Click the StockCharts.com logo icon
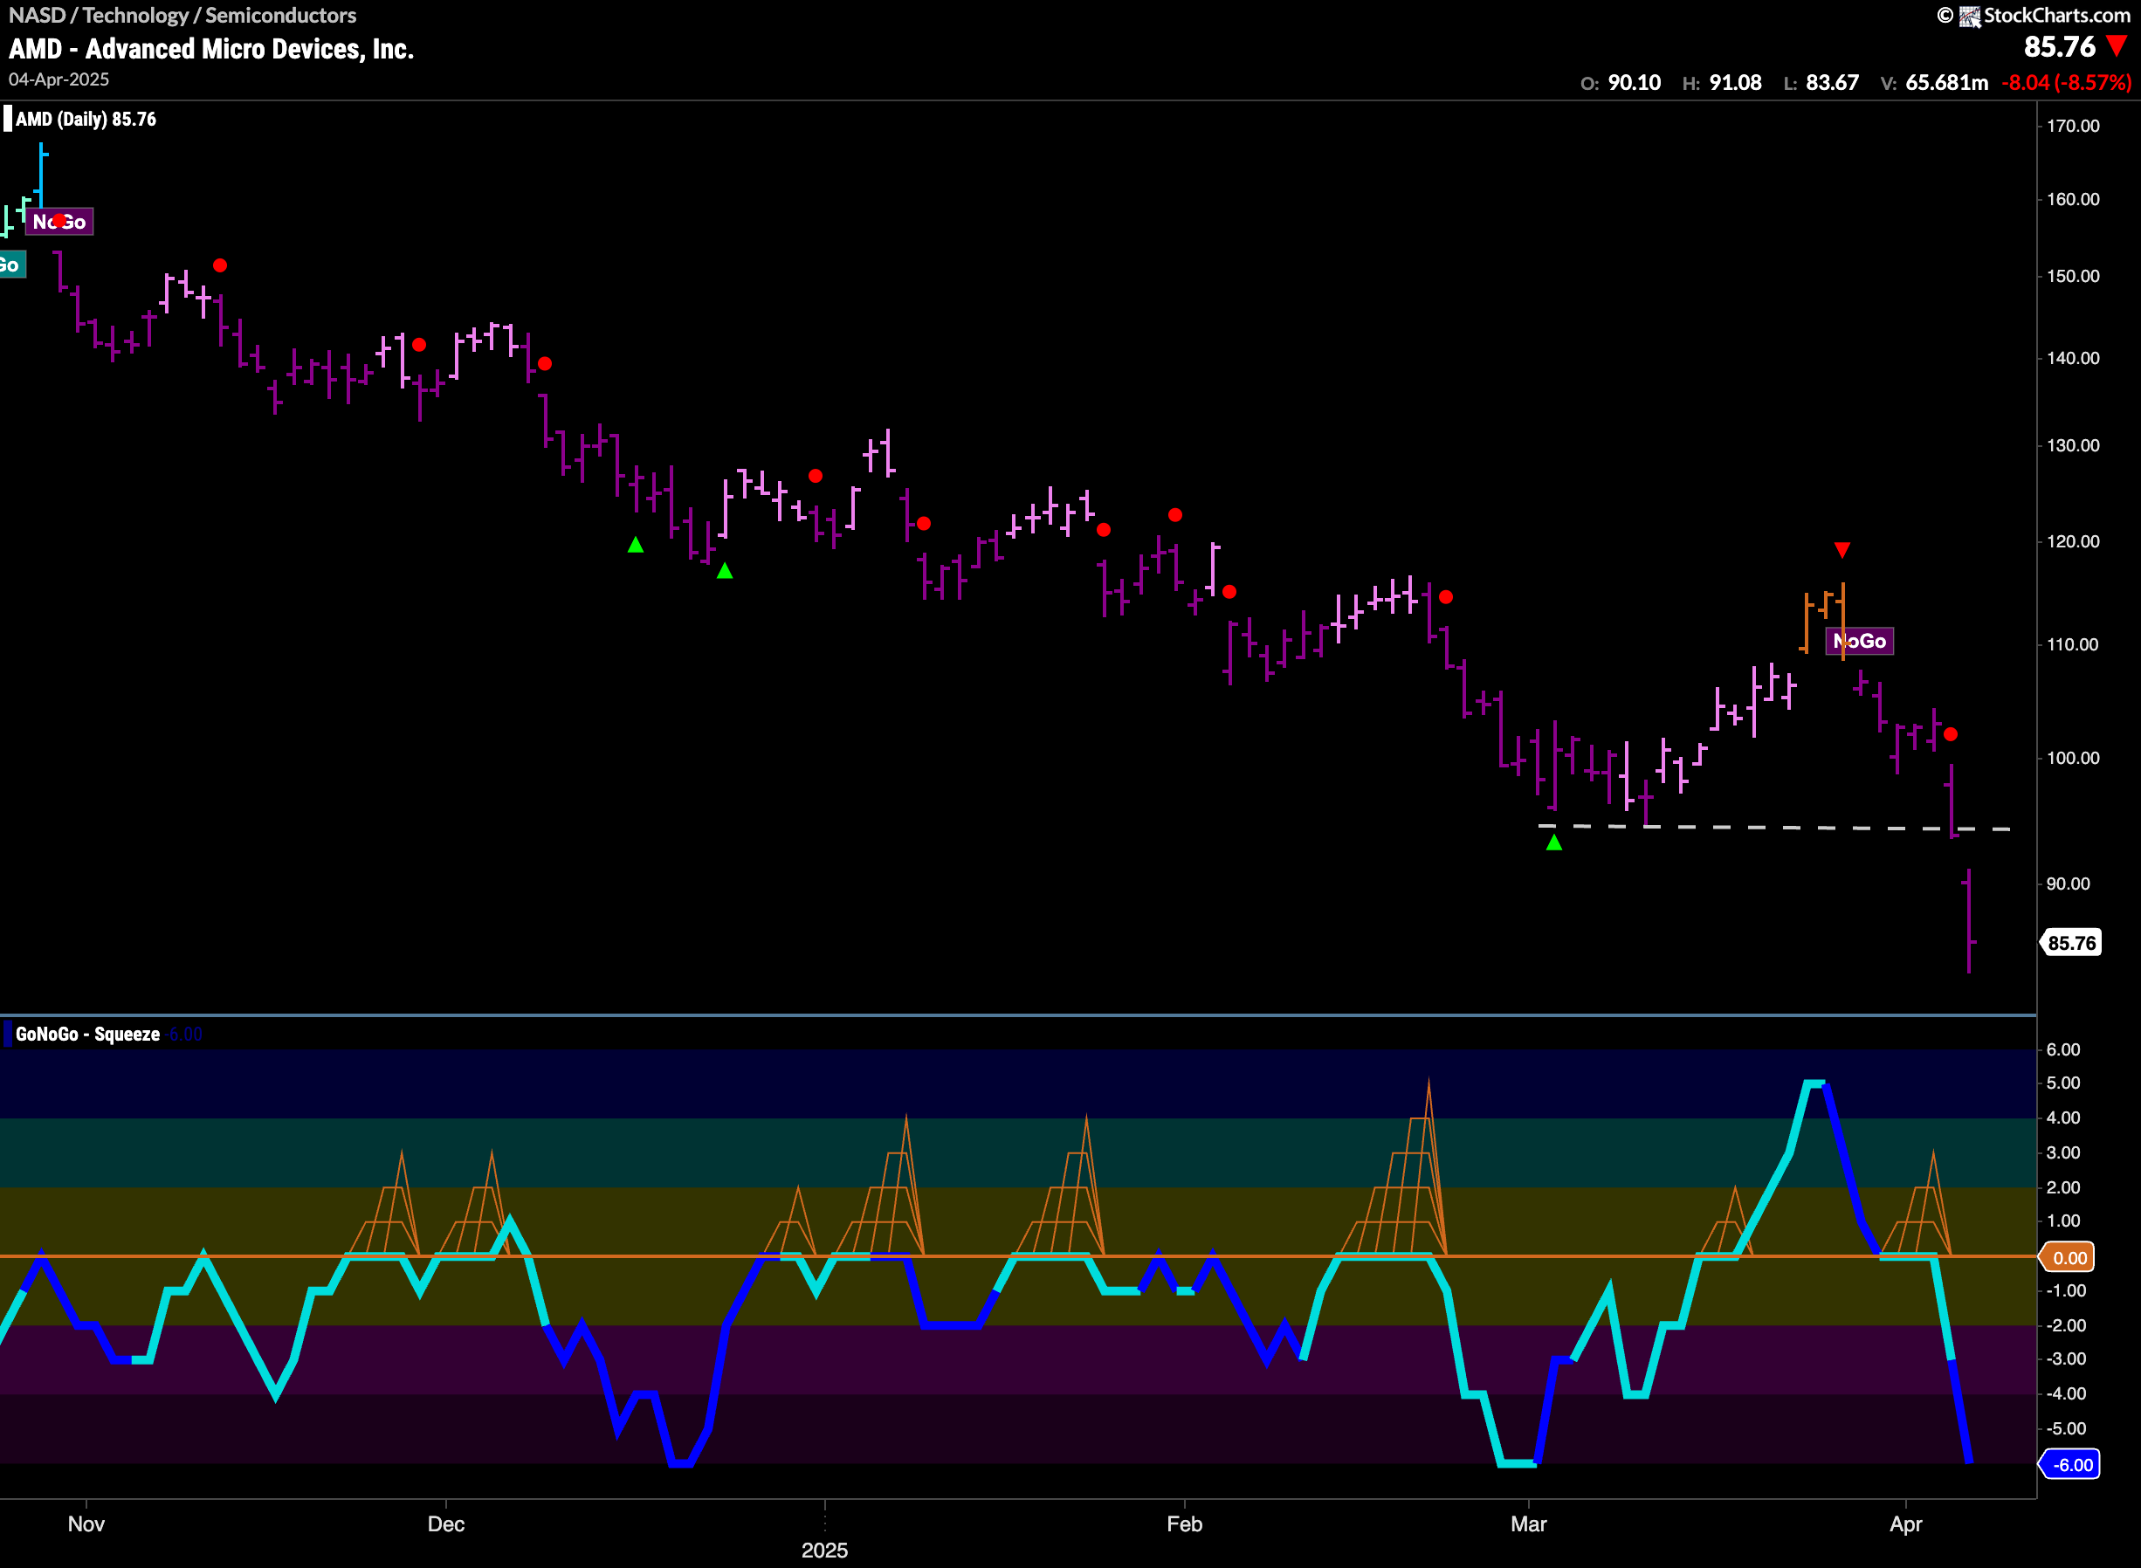The image size is (2141, 1568). point(1969,16)
